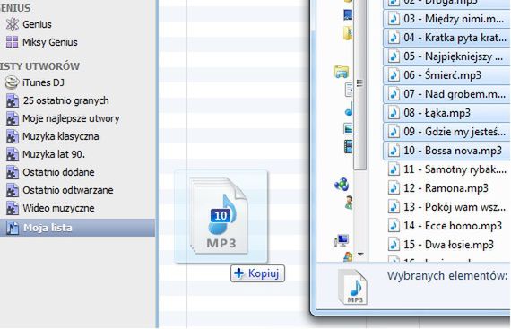Select file 05 - Najpiękniejszy in Explorer
Viewport: 511px width, 329px height.
[x=446, y=56]
